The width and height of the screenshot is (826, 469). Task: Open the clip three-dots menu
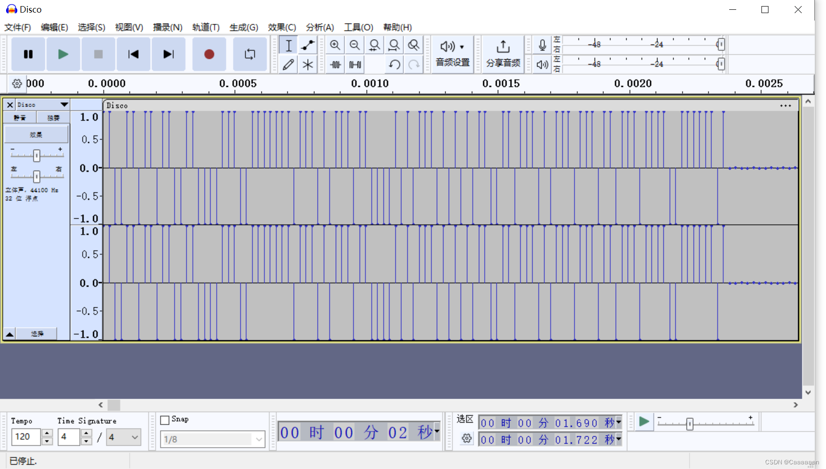[785, 106]
